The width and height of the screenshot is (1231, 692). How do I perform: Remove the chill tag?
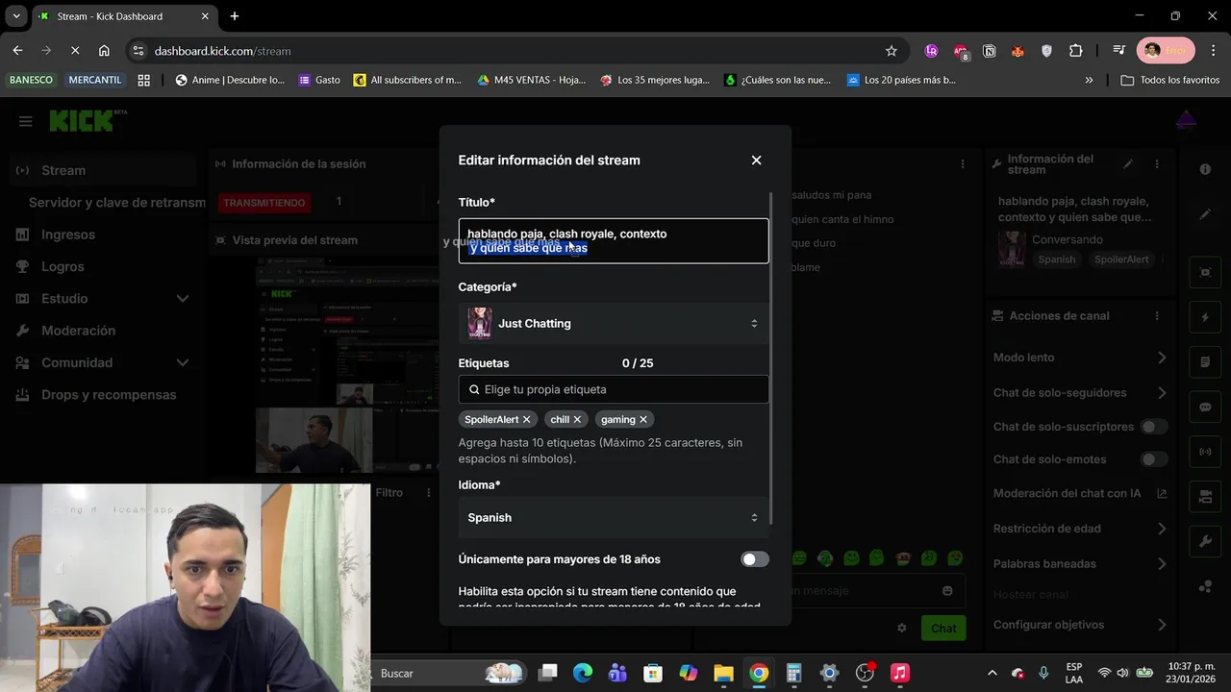tap(577, 420)
